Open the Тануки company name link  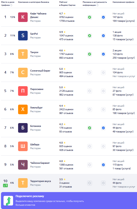click(x=34, y=52)
